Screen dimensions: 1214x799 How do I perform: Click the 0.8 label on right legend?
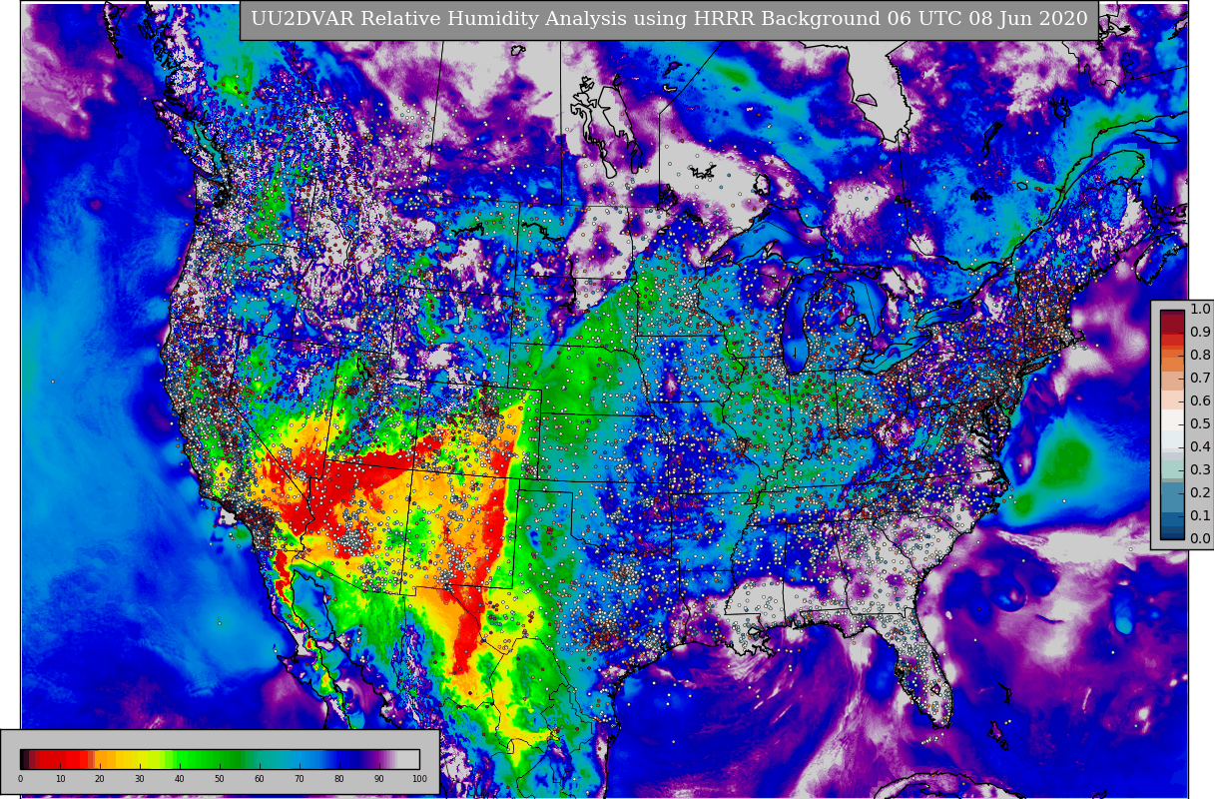click(1200, 356)
